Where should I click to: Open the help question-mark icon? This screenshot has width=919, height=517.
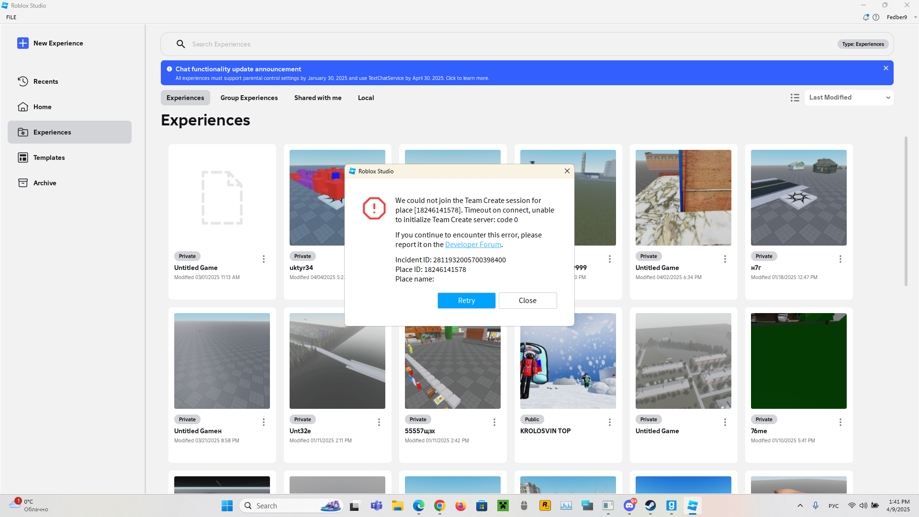876,17
